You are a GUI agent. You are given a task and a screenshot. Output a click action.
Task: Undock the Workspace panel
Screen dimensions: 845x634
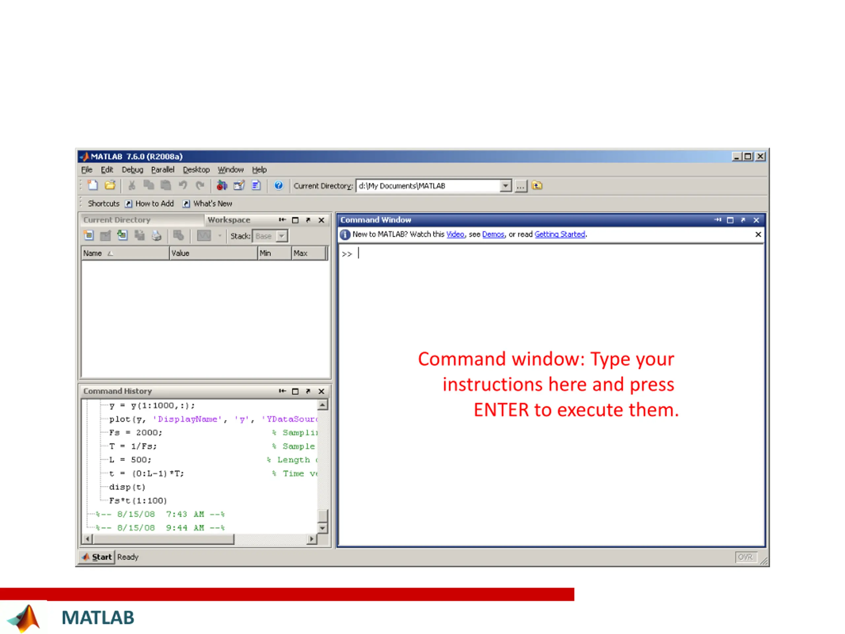point(308,221)
